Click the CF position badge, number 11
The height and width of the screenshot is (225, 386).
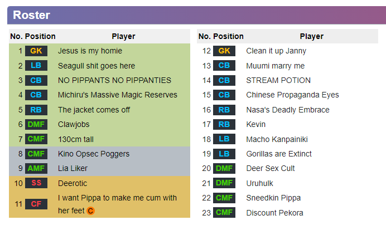(x=36, y=204)
